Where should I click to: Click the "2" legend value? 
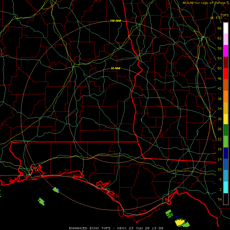[x=221, y=190]
